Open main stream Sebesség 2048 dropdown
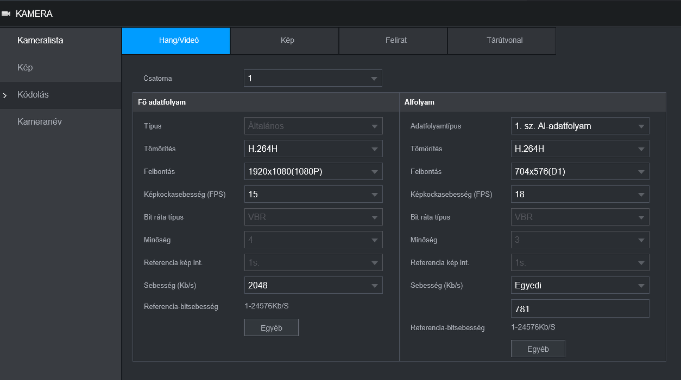The height and width of the screenshot is (380, 681). [x=313, y=285]
